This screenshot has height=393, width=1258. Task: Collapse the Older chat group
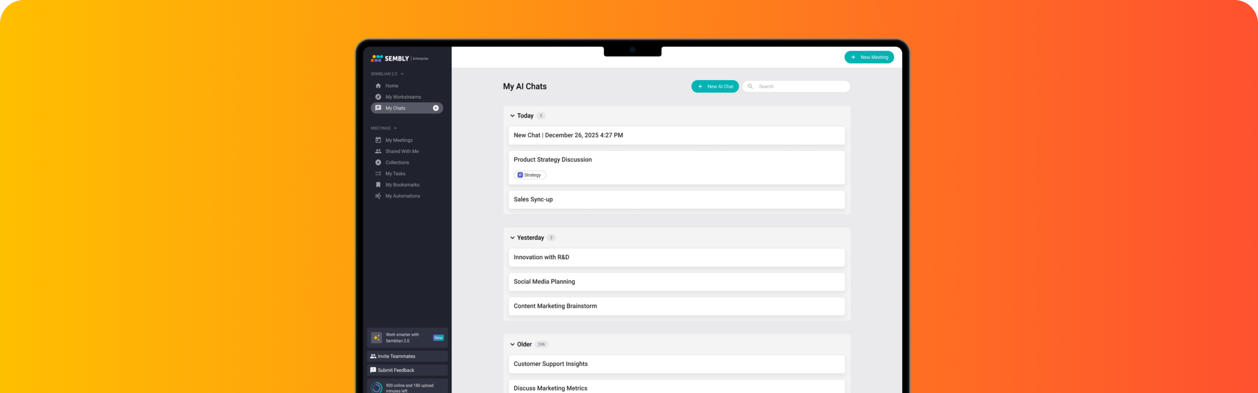click(512, 345)
